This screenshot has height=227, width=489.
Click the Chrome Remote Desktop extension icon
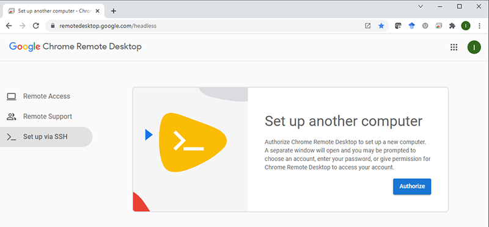(438, 26)
